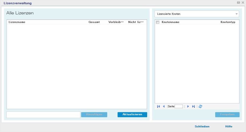246x132 pixels.
Task: Sort by Knotenname column header
Action: 171,22
